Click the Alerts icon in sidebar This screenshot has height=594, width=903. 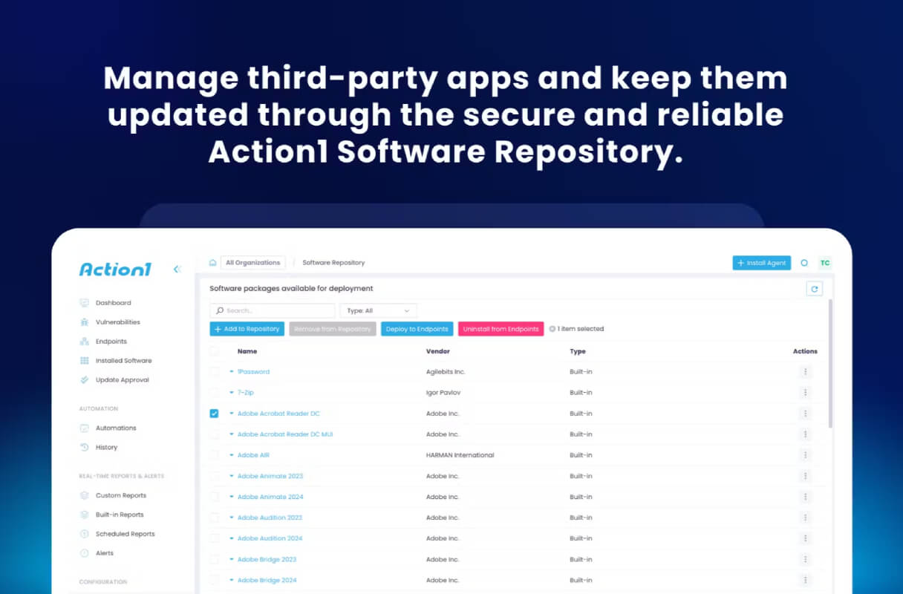[x=85, y=554]
